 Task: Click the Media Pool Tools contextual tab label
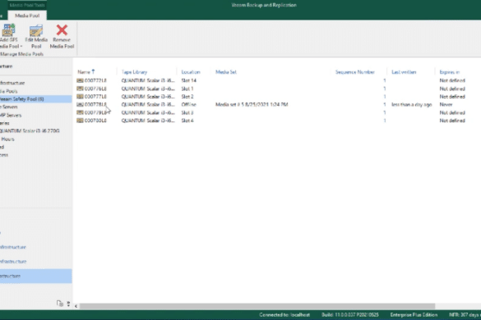point(27,5)
